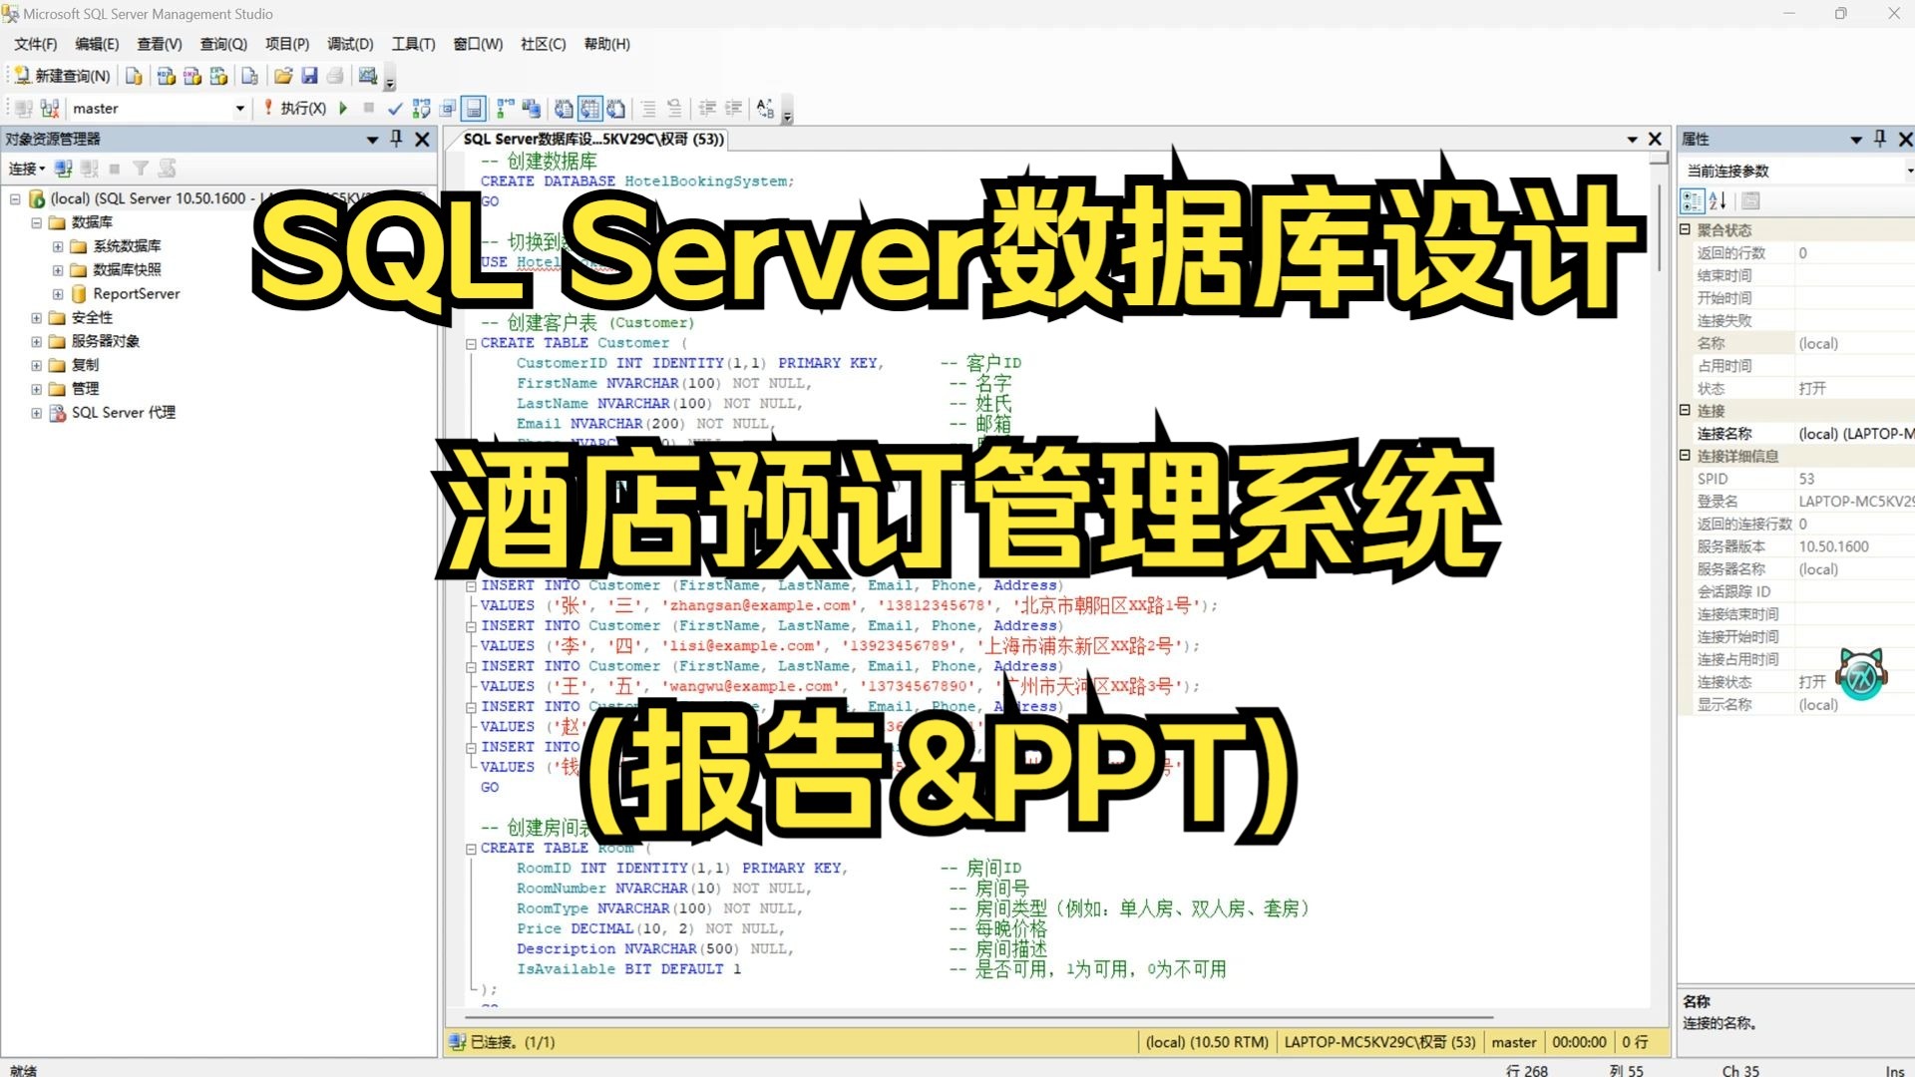
Task: Expand the 数据库快照 folder
Action: [x=58, y=270]
